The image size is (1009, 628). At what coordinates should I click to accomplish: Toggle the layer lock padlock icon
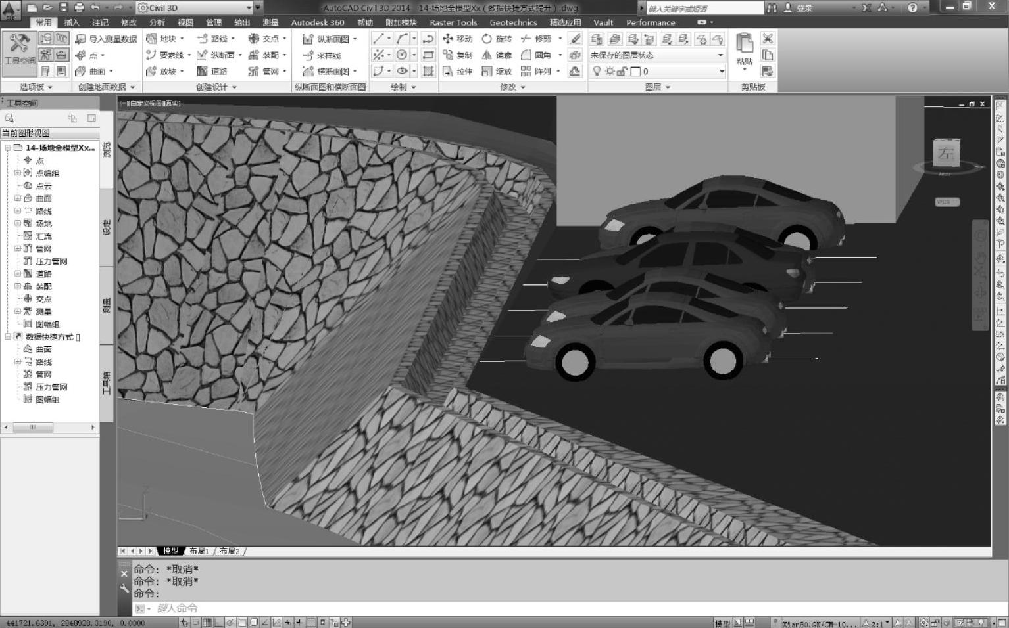click(622, 71)
